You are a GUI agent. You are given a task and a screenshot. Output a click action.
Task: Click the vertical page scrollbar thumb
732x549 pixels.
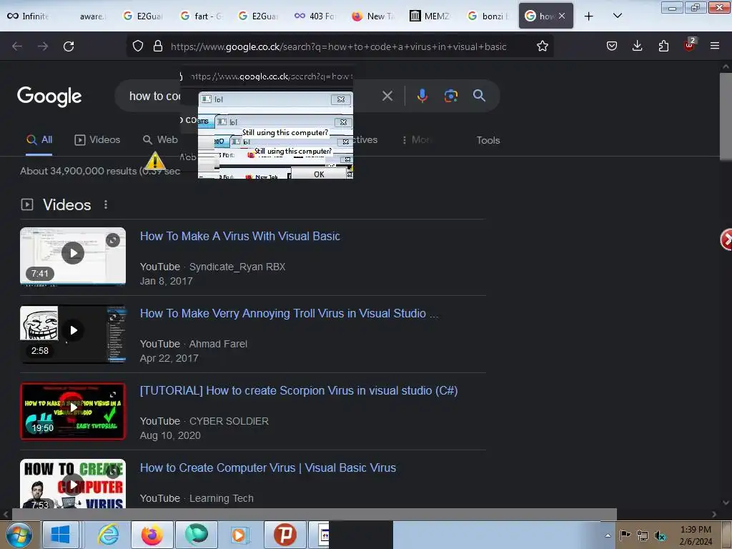tap(726, 116)
